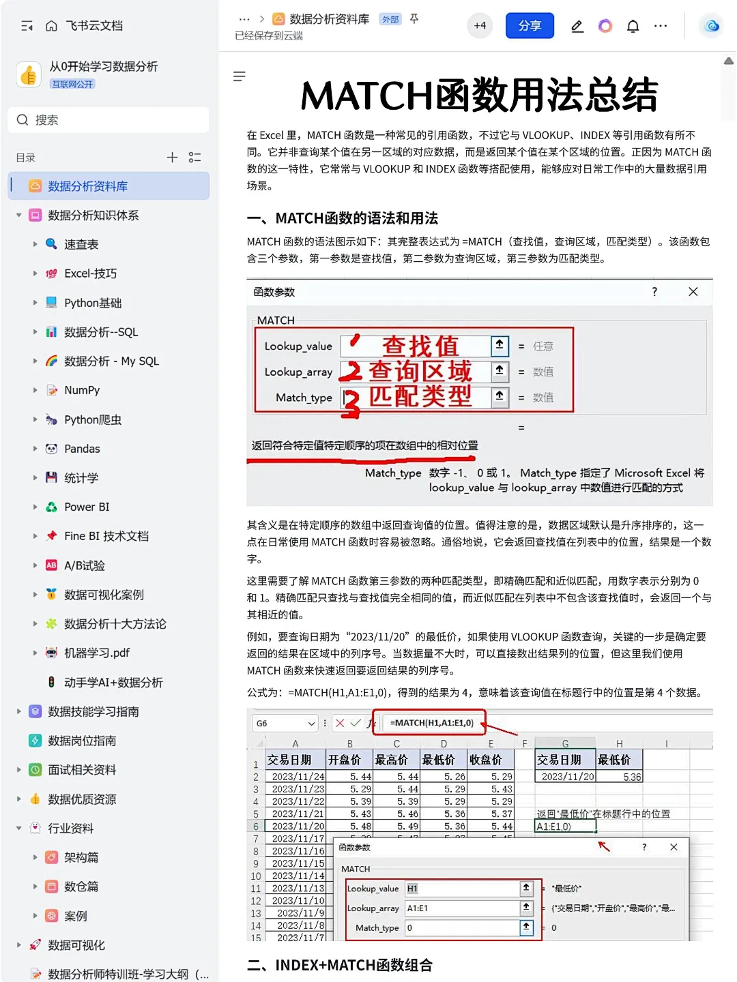Expand the Excel-技巧 node
The width and height of the screenshot is (737, 982).
click(x=35, y=273)
